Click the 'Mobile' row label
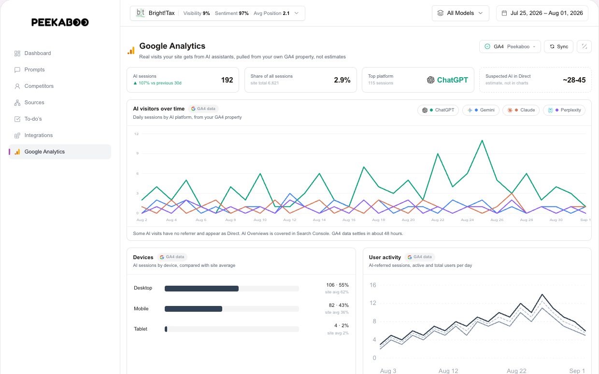599x374 pixels. (x=141, y=309)
